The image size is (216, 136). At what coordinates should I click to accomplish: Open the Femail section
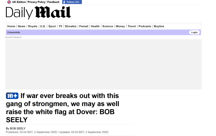84,26
